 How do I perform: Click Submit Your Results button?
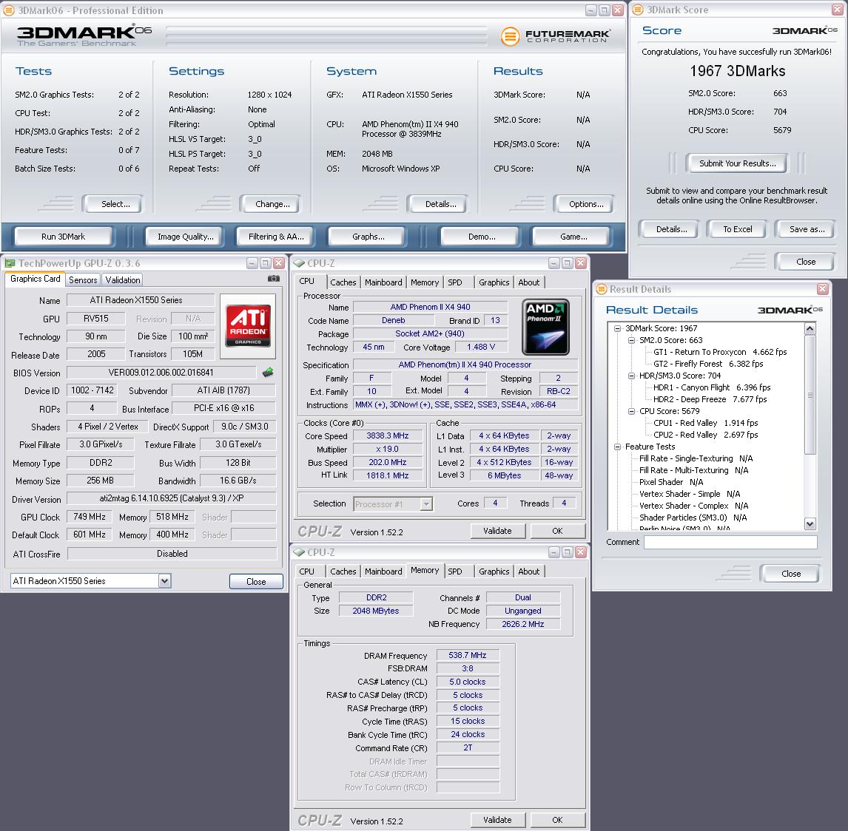tap(737, 163)
